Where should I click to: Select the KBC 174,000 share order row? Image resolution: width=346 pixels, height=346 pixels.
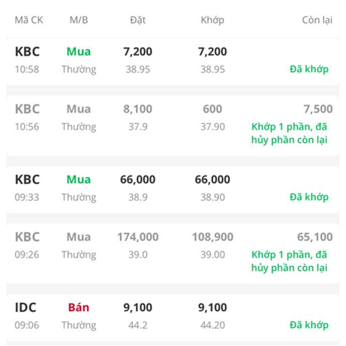[x=173, y=253]
